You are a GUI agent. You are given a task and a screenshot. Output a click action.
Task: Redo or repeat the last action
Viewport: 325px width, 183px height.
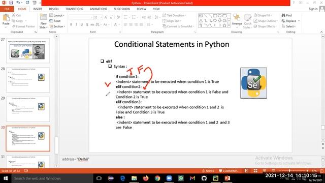click(x=27, y=3)
